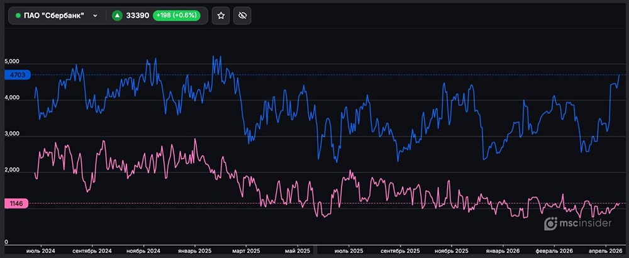Click the green up-triangle trend icon
Image resolution: width=629 pixels, height=258 pixels.
coord(117,16)
